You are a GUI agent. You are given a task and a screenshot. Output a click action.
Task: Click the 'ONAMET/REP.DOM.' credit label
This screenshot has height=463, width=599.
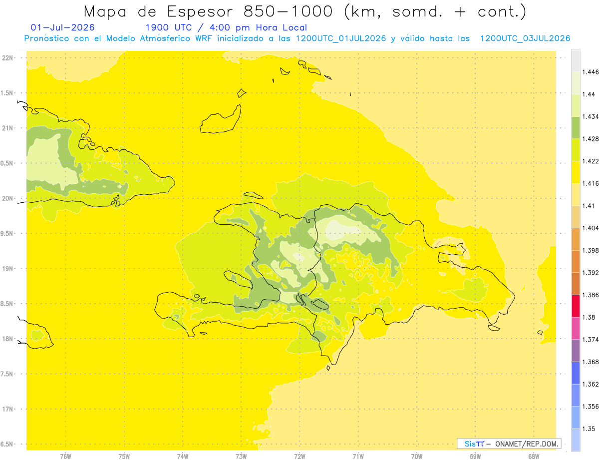527,444
